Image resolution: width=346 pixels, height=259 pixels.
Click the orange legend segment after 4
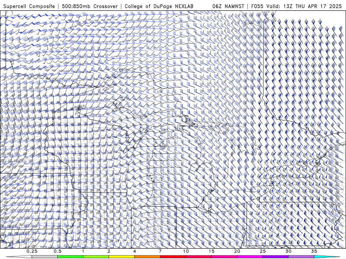(147, 257)
